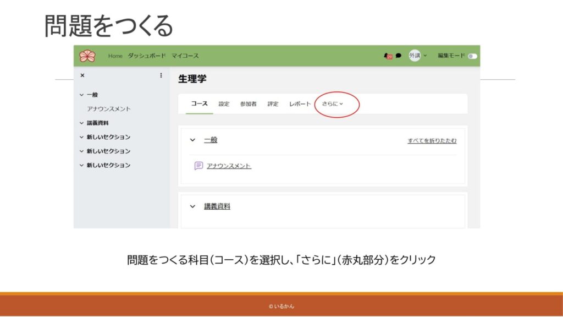Screen dimensions: 563x317
Task: Close the course index drawer
Action: pyautogui.click(x=82, y=75)
